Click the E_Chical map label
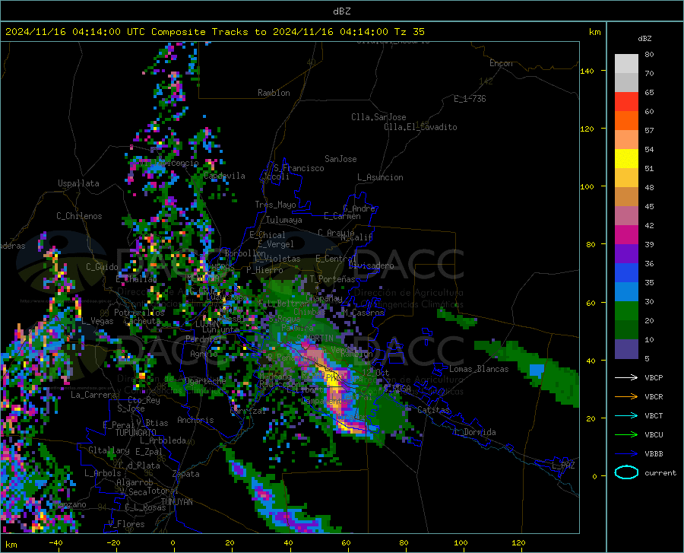The height and width of the screenshot is (553, 684). [x=268, y=235]
